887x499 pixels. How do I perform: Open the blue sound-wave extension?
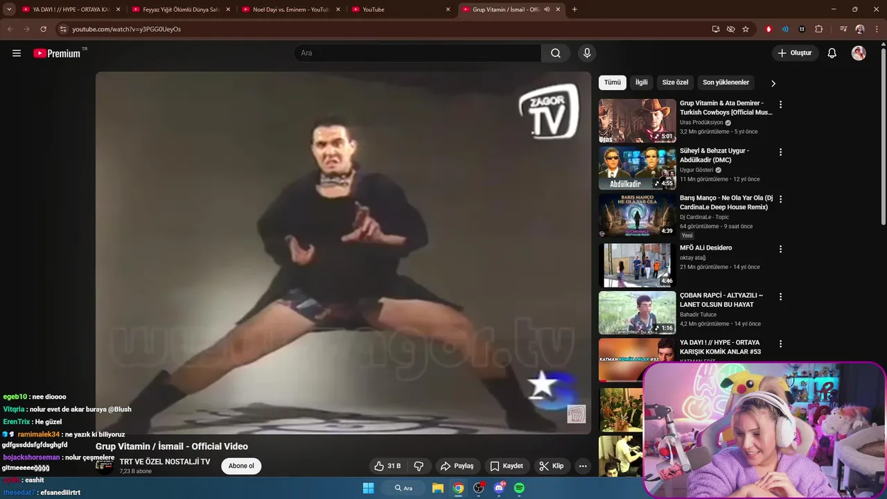click(785, 29)
